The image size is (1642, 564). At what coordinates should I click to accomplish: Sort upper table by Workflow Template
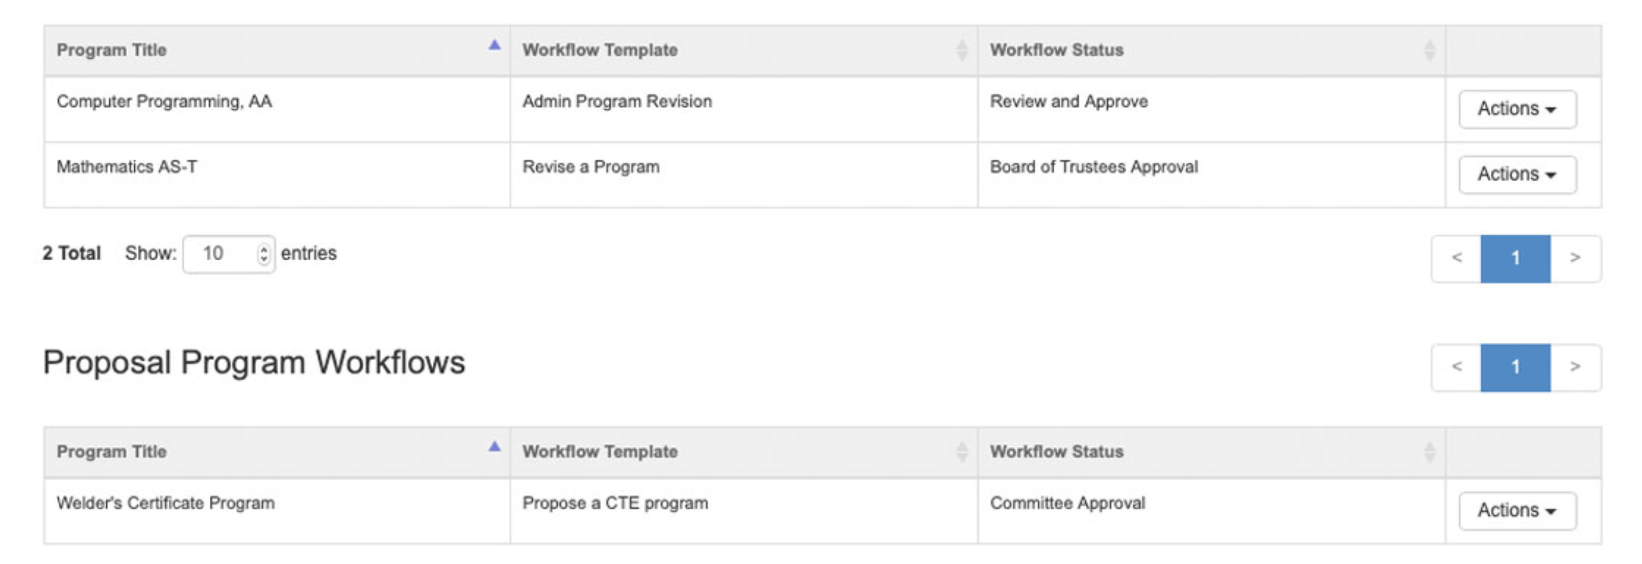[962, 50]
